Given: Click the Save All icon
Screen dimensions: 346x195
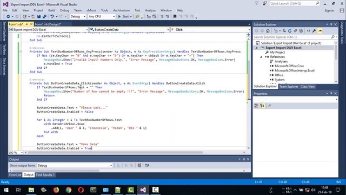Looking at the screenshot, I should [x=44, y=17].
